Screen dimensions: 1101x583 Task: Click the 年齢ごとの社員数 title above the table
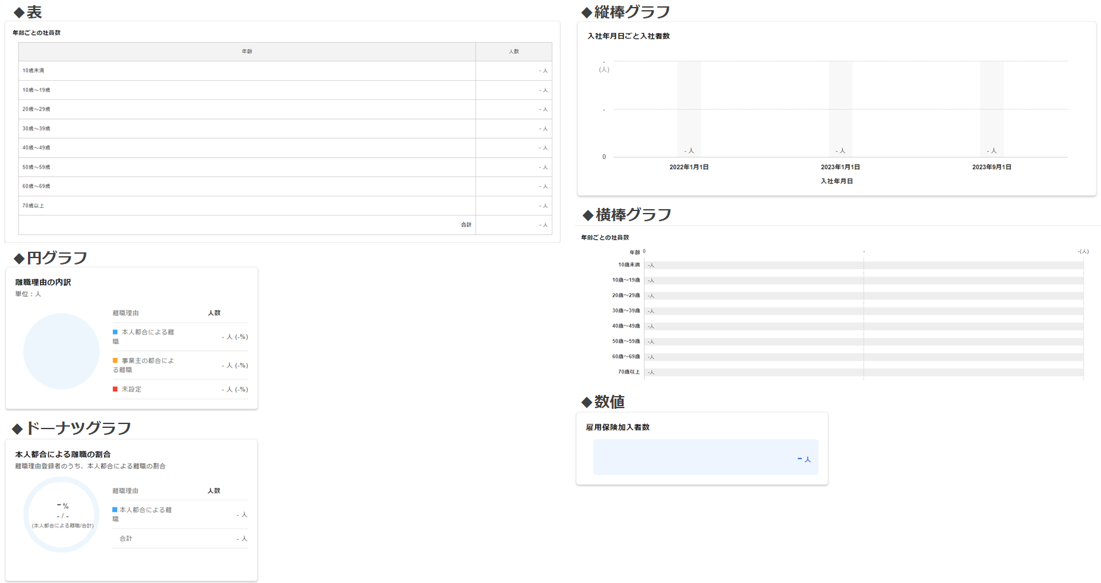tap(37, 32)
